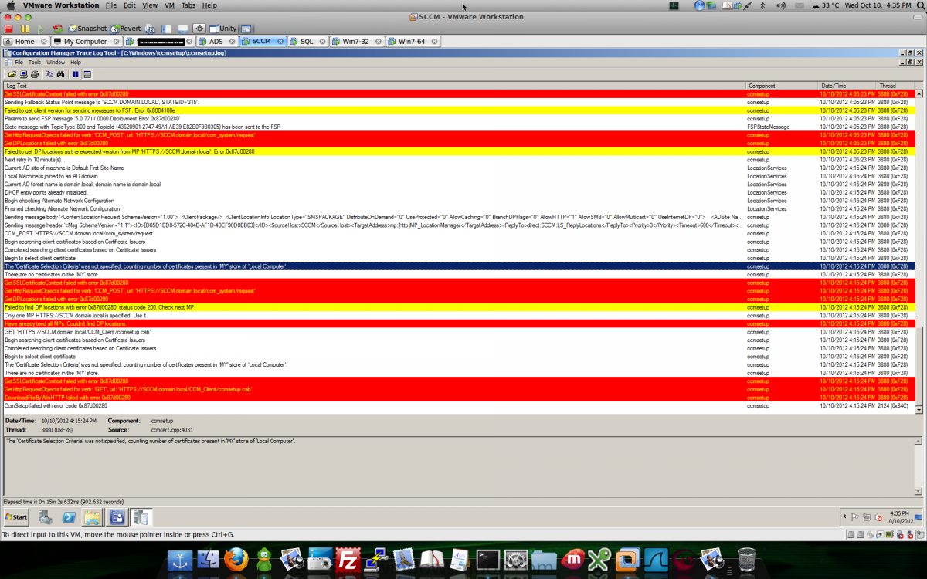927x579 pixels.
Task: Launch FileZilla from the Dock
Action: pos(350,559)
